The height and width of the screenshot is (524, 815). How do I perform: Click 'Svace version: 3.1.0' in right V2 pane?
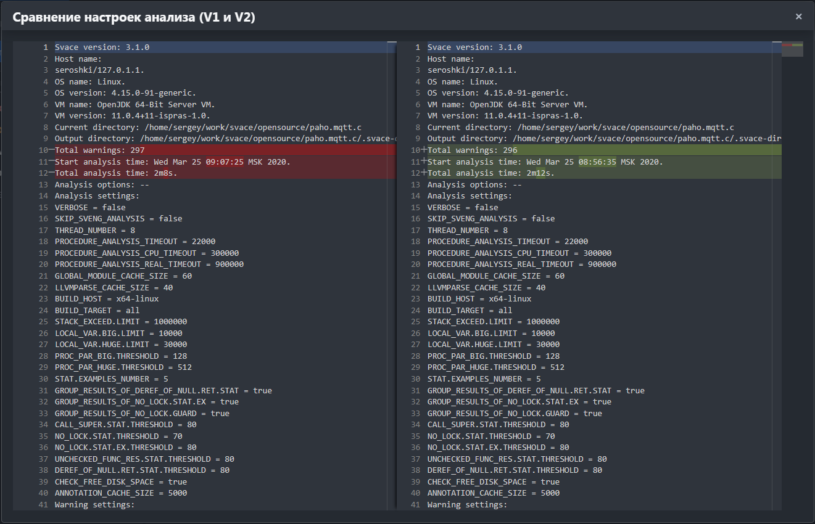tap(475, 47)
